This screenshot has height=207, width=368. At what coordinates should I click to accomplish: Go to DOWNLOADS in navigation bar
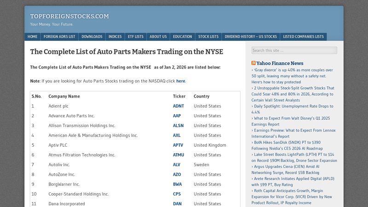pos(92,37)
